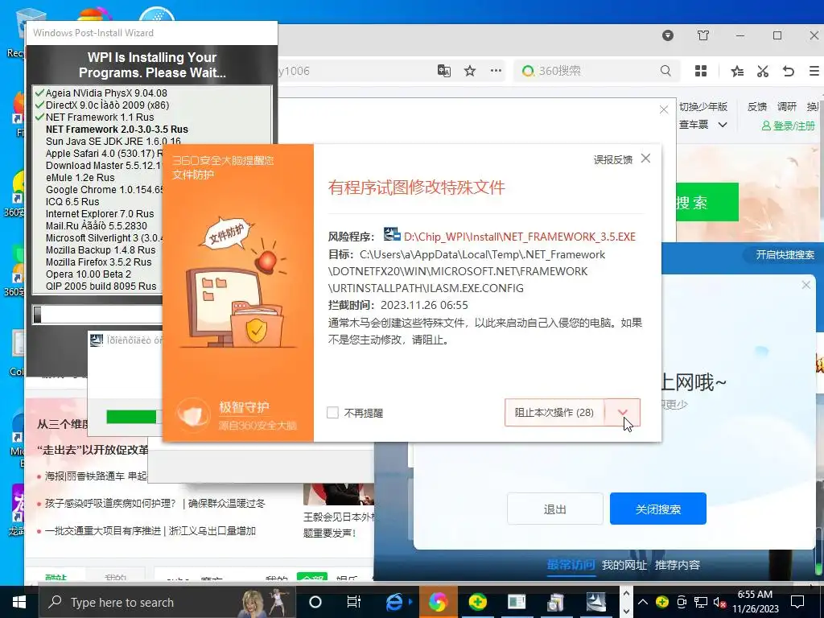Image resolution: width=824 pixels, height=618 pixels.
Task: Open the three-dots more menu in address bar
Action: click(496, 71)
